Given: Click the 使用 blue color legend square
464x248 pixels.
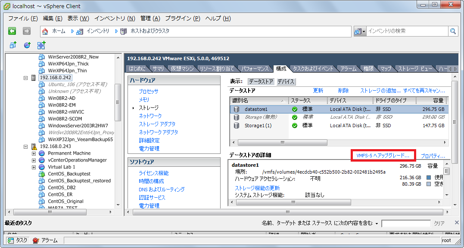Looking at the screenshot, I should (429, 178).
